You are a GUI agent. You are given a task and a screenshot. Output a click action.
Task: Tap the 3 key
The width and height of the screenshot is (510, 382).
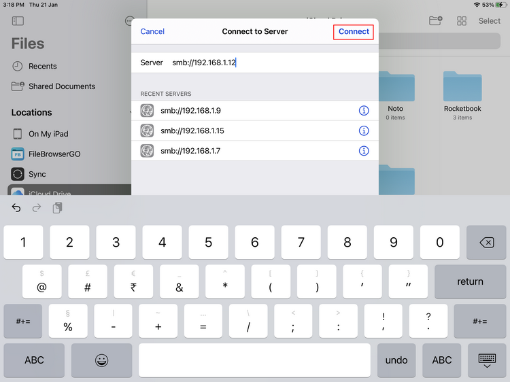[x=116, y=242]
